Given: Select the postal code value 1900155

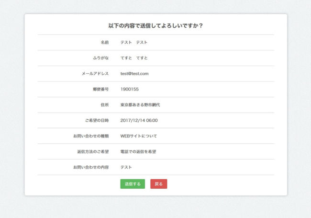Looking at the screenshot, I should (x=130, y=89).
